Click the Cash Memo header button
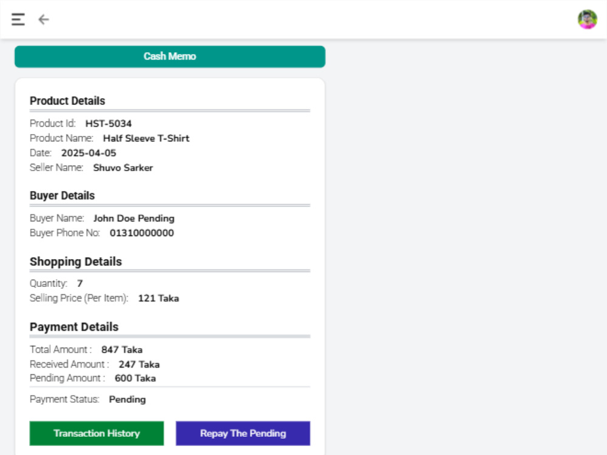Image resolution: width=607 pixels, height=455 pixels. pos(170,56)
